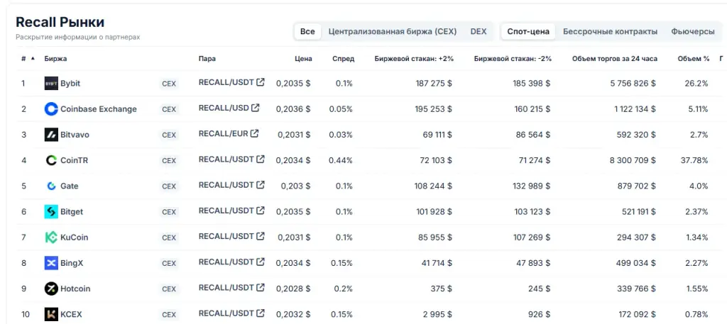Open the Bitget exchange link

(x=72, y=212)
